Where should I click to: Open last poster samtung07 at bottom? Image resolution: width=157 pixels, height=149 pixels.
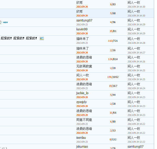(135, 147)
